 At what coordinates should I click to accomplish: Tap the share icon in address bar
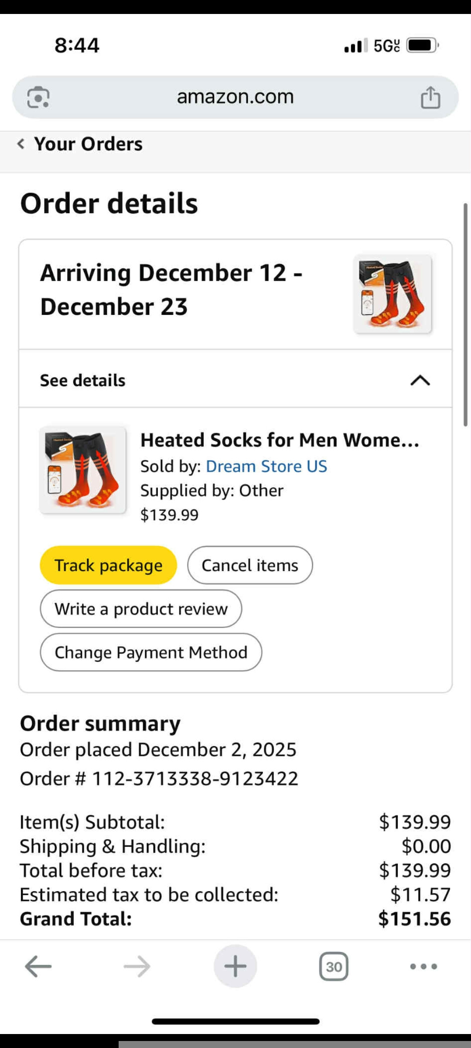430,97
